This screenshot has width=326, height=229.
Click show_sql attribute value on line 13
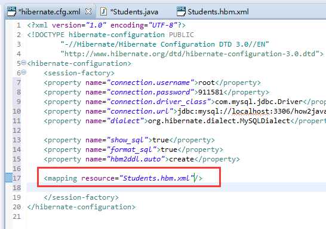(127, 140)
